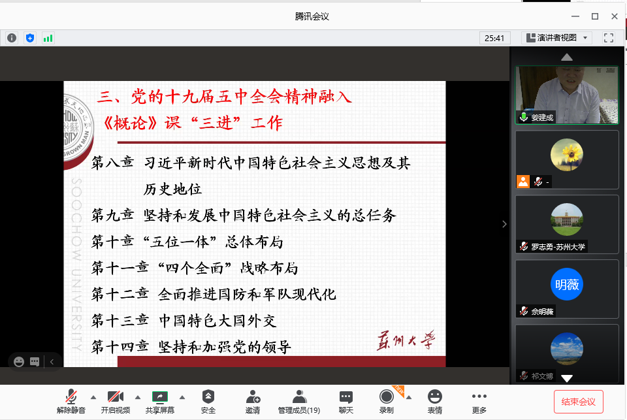Enter full screen mode icon
This screenshot has width=627, height=420.
tap(609, 38)
